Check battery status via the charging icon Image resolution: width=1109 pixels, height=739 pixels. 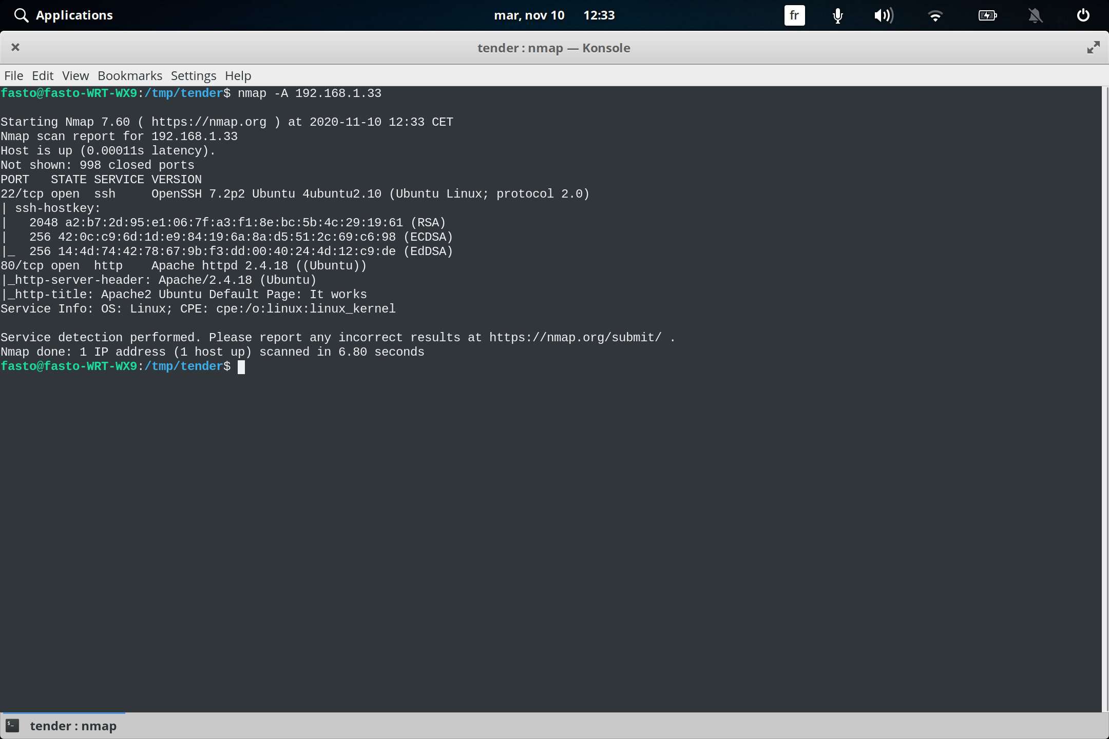(987, 15)
